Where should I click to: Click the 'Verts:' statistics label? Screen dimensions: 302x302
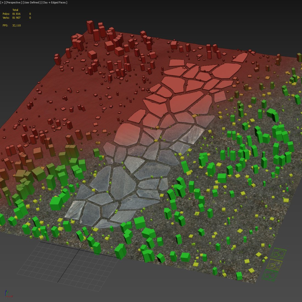(6, 18)
